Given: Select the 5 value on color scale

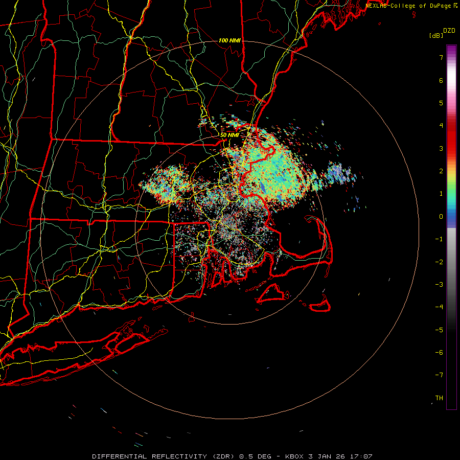Looking at the screenshot, I should (x=441, y=103).
